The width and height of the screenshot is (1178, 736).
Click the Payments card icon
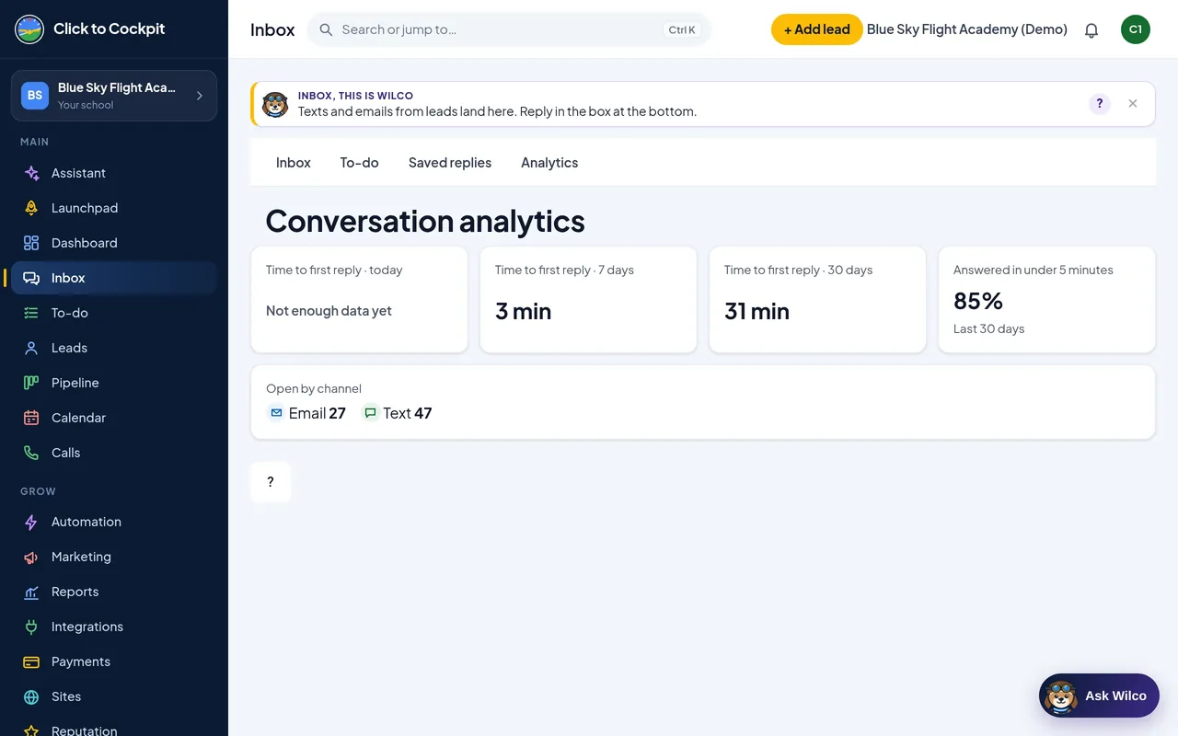[31, 661]
